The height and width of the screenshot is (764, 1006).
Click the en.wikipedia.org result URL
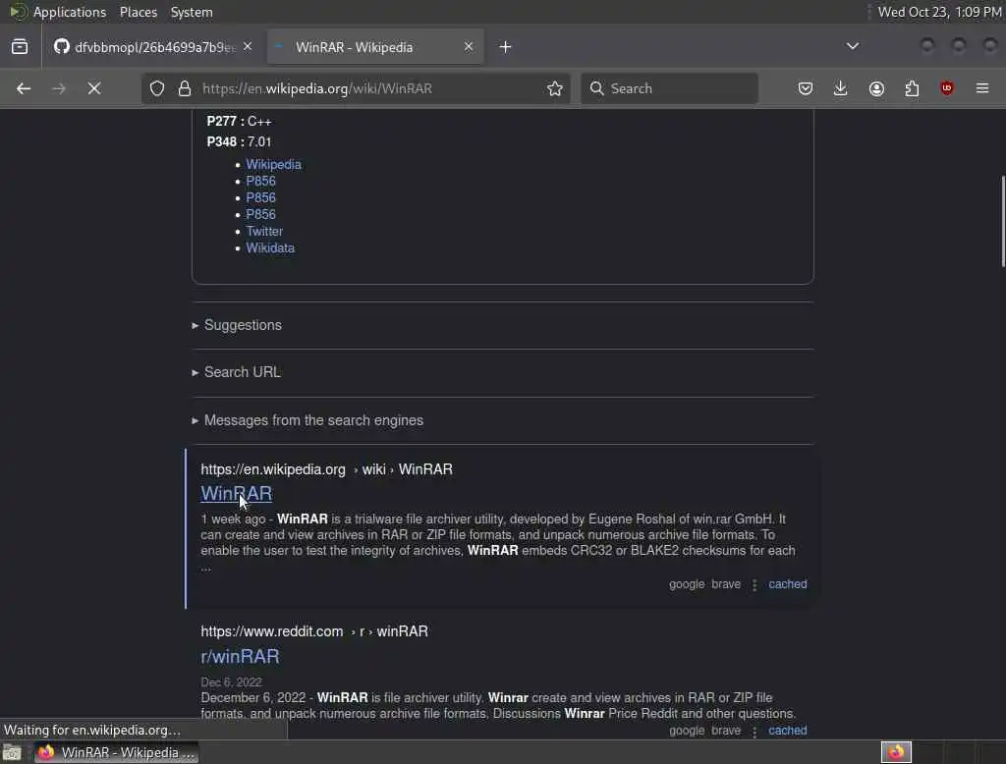[x=326, y=469]
